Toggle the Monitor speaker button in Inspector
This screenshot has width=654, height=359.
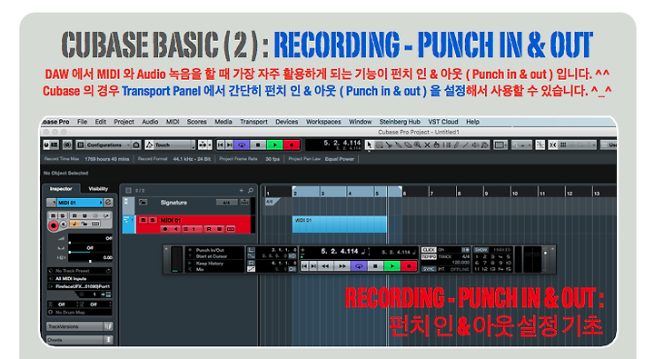click(x=64, y=224)
